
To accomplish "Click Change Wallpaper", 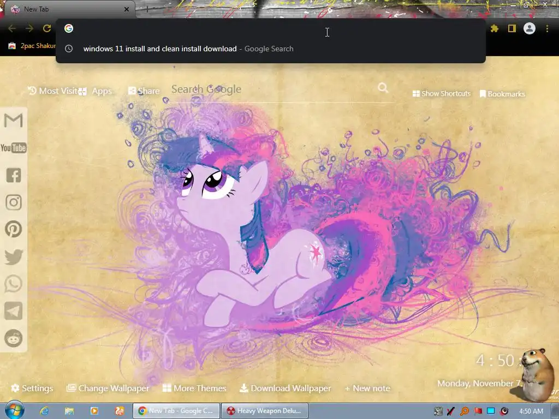I will 108,388.
